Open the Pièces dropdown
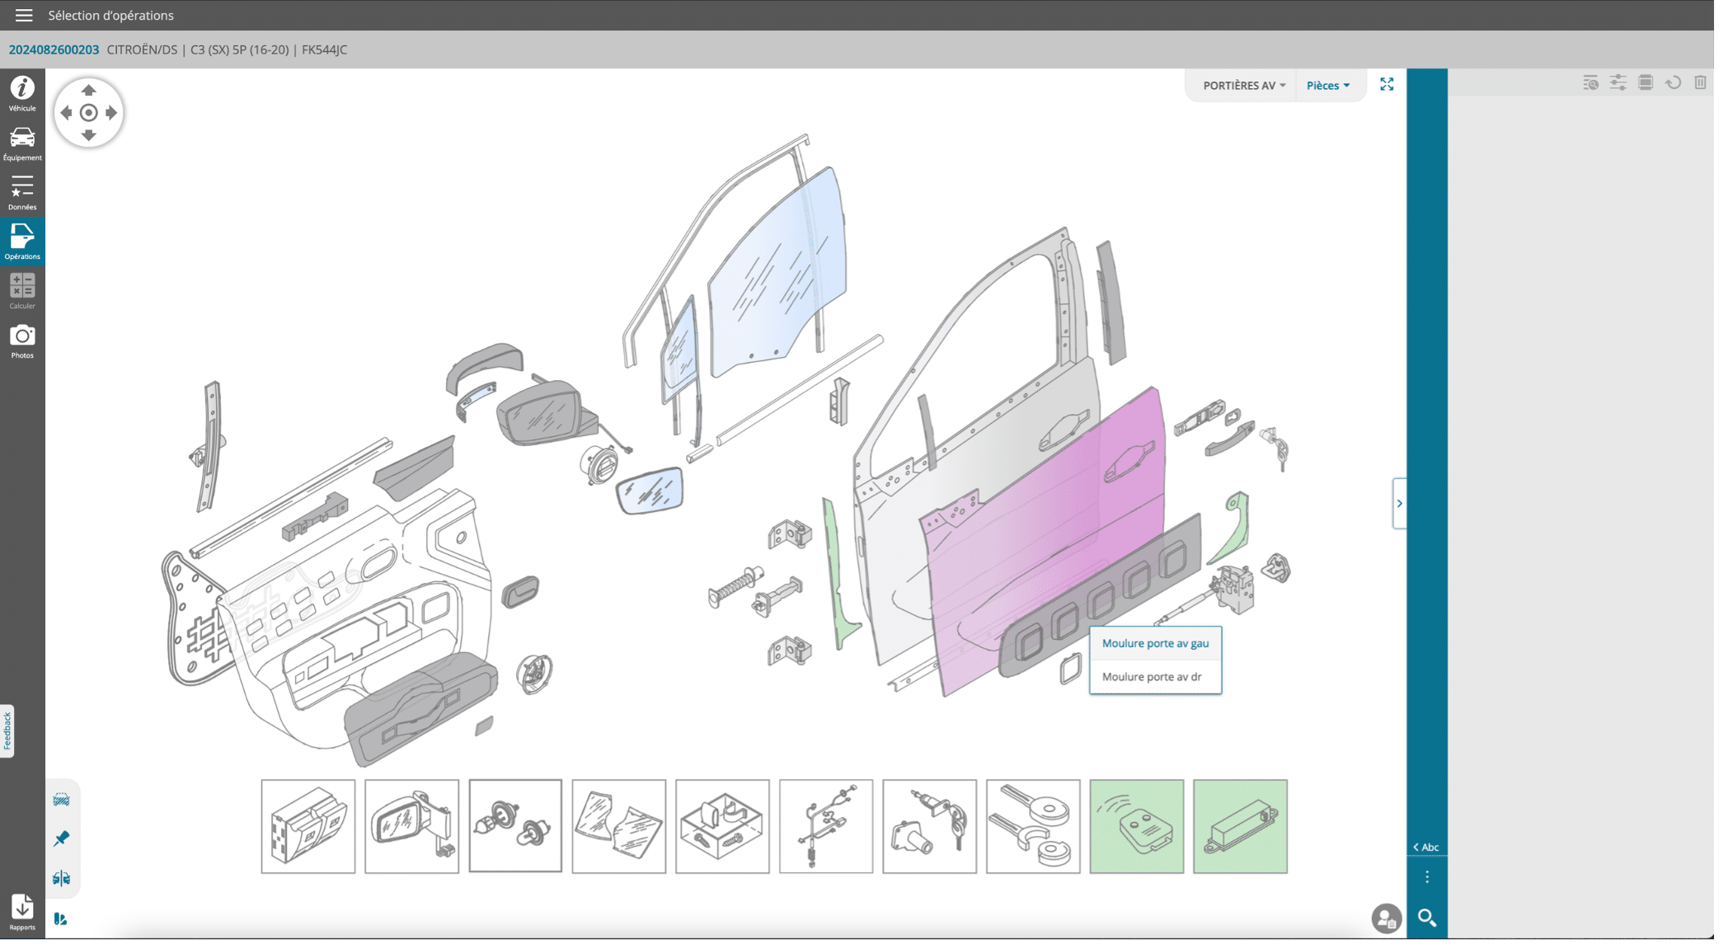 (x=1327, y=86)
